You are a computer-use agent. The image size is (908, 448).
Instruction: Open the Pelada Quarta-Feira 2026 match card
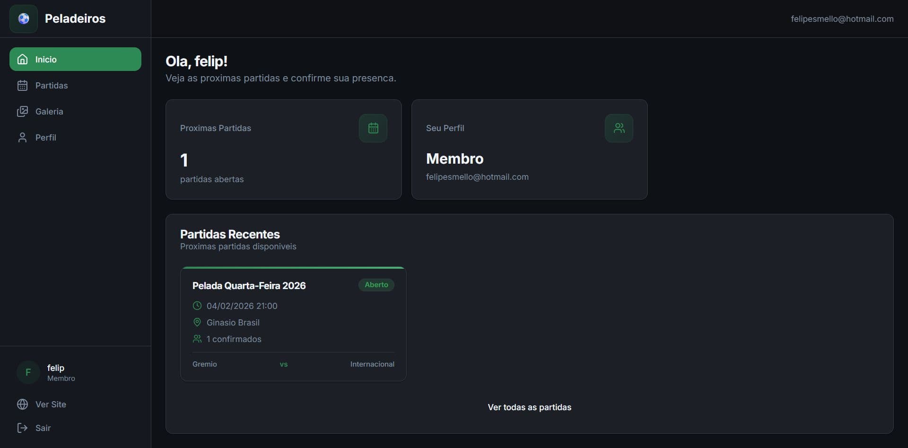coord(293,324)
